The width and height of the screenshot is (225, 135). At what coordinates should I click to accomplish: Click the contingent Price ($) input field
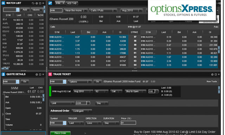click(x=128, y=123)
